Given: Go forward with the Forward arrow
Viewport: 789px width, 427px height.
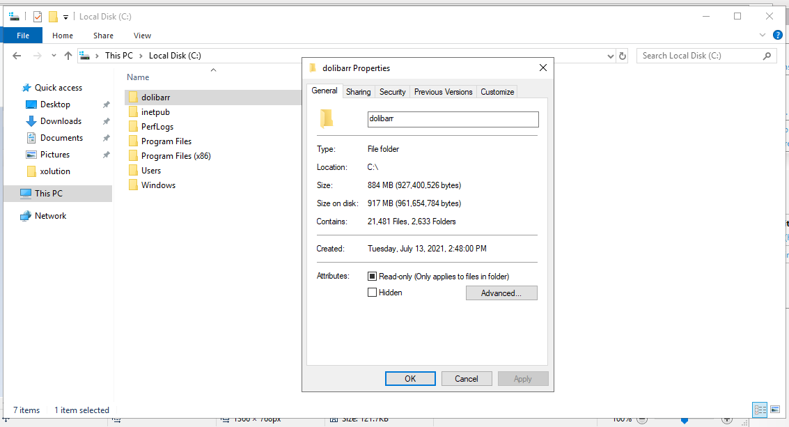Looking at the screenshot, I should click(37, 56).
